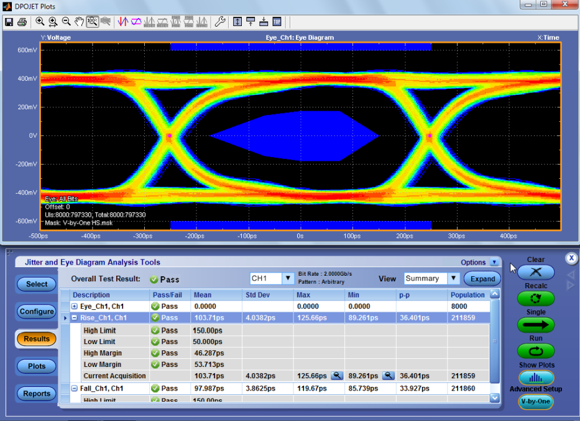Click the Recalc button
The height and width of the screenshot is (421, 580).
[x=536, y=299]
